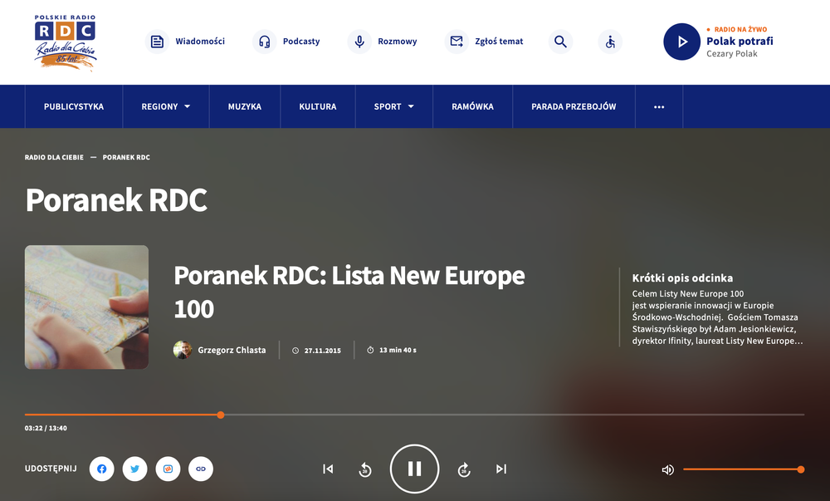Open live show Polak potrafi
The width and height of the screenshot is (830, 501).
click(740, 42)
